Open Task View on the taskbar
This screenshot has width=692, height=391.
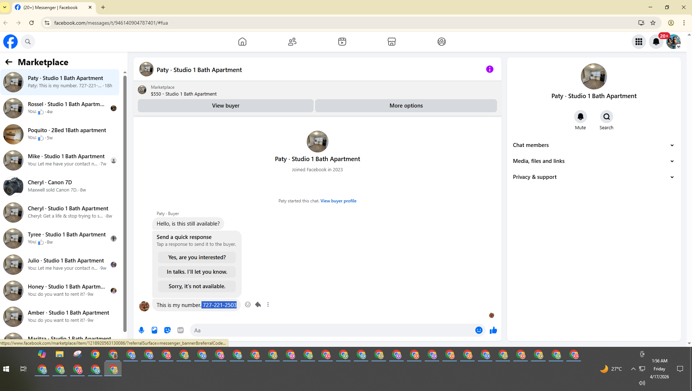[x=24, y=369]
